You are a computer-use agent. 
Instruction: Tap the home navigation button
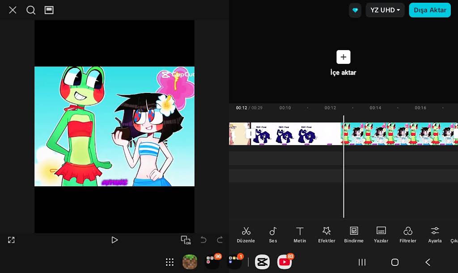coord(395,262)
